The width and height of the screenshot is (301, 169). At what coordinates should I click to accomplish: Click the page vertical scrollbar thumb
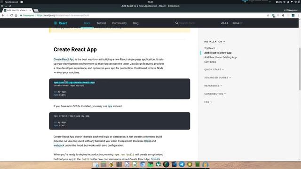pos(300,69)
